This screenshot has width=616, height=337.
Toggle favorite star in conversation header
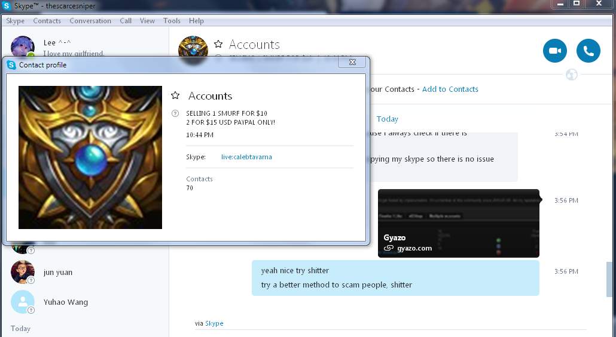click(218, 44)
